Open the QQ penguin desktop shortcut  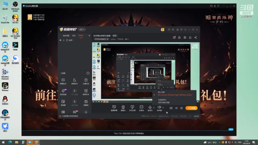coord(5,100)
